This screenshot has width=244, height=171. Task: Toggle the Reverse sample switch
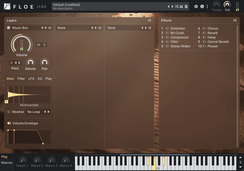pos(9,112)
